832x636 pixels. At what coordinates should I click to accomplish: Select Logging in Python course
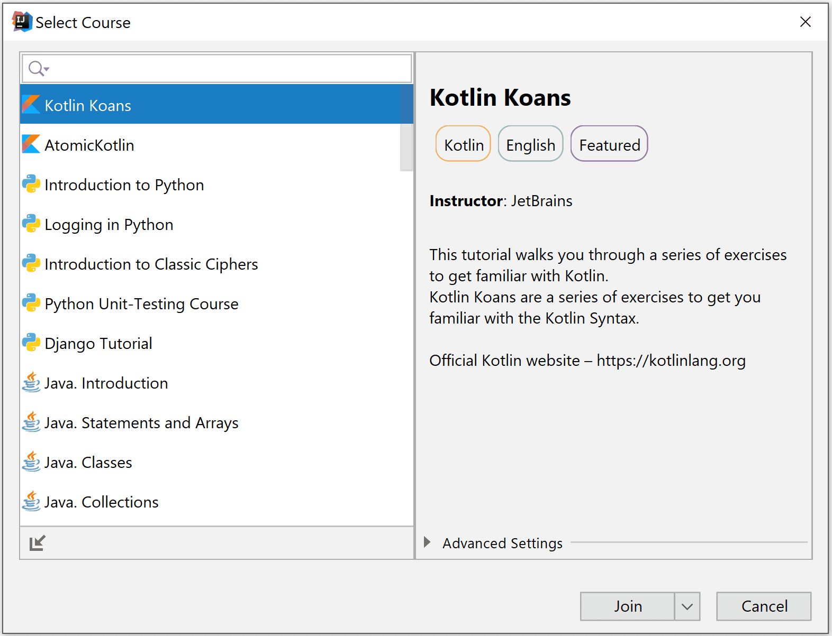108,225
